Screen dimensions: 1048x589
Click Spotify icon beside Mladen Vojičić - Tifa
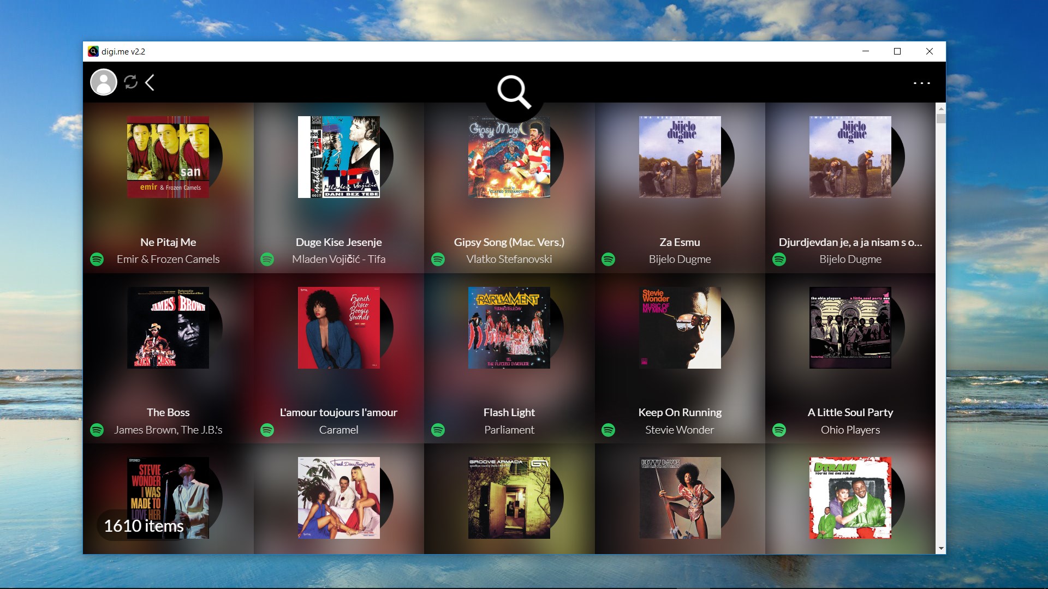pyautogui.click(x=267, y=259)
